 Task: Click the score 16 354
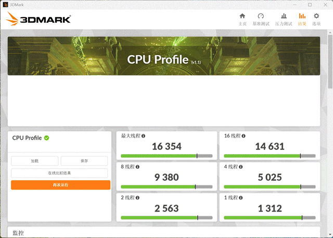pyautogui.click(x=166, y=146)
